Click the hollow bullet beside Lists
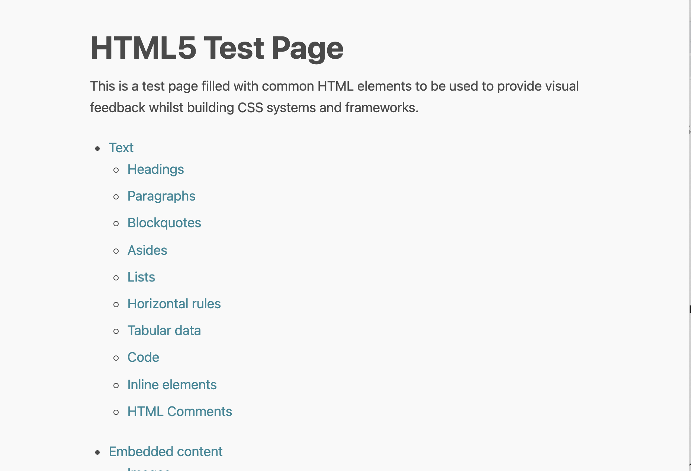 pos(116,278)
